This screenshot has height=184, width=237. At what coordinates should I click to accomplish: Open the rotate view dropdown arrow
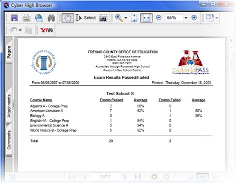coord(216,18)
